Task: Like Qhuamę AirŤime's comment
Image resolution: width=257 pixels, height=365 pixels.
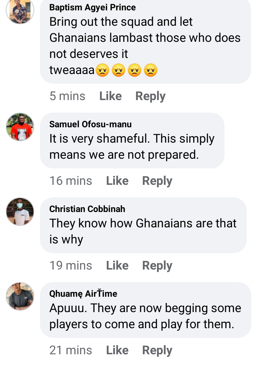Action: [x=117, y=350]
